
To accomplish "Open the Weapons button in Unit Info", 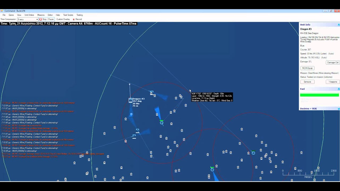I will [x=333, y=82].
